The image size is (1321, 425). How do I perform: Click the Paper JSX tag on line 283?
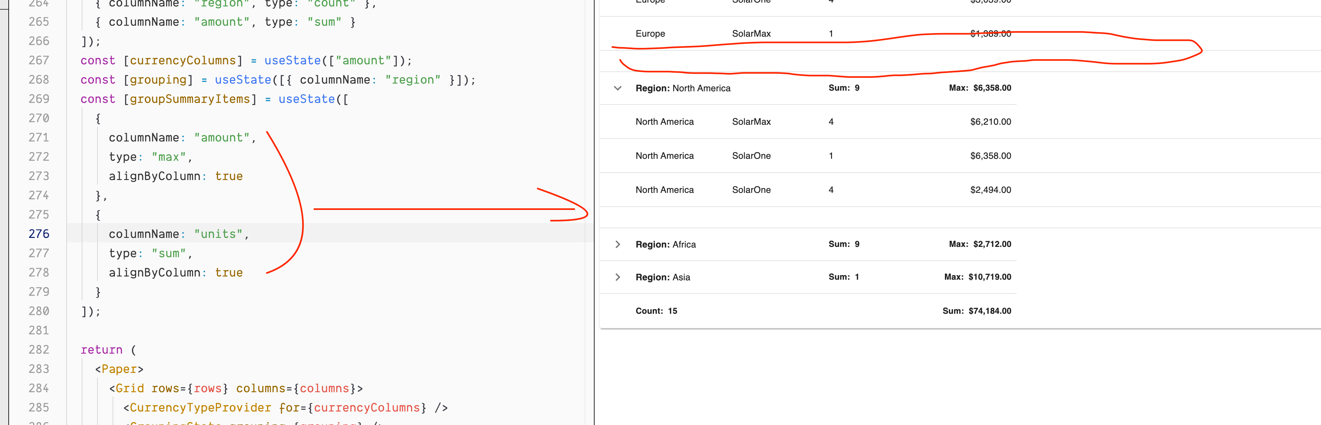[x=119, y=369]
